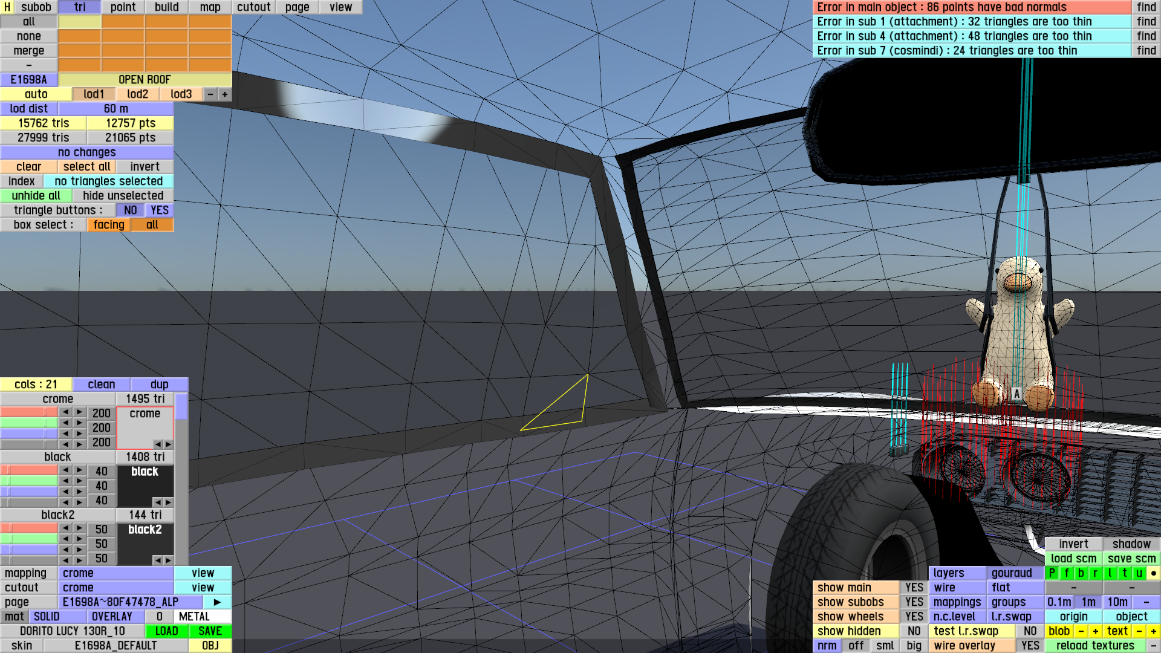Click the blob plus button
The height and width of the screenshot is (653, 1161).
(x=1095, y=631)
